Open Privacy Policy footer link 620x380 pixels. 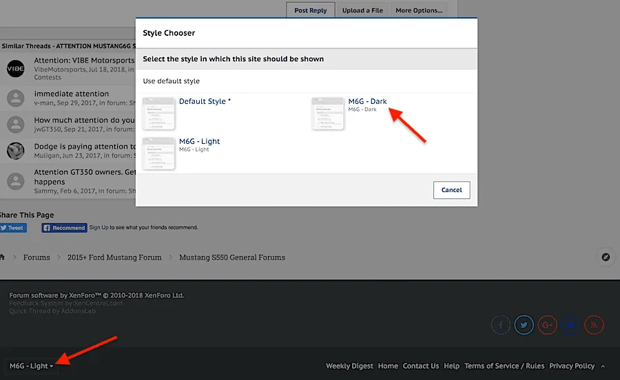tap(572, 366)
